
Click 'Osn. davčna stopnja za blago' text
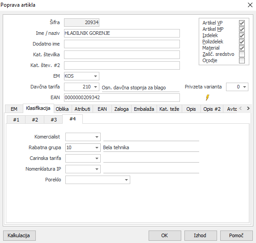tap(134, 88)
